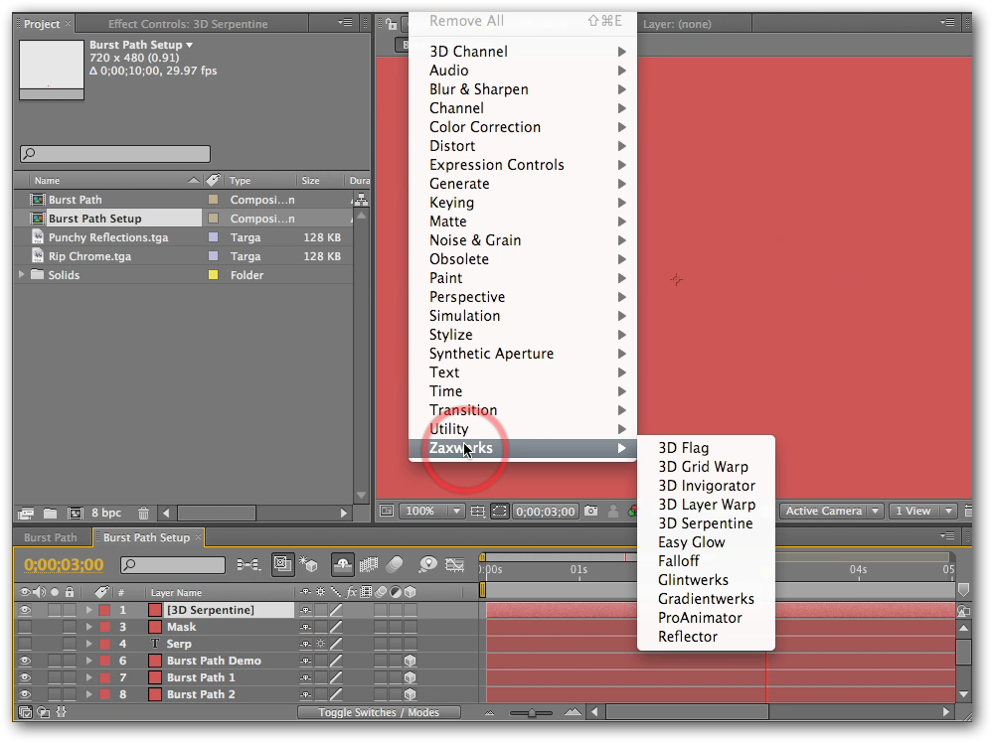992x742 pixels.
Task: Open the Active Camera view dropdown
Action: point(831,511)
